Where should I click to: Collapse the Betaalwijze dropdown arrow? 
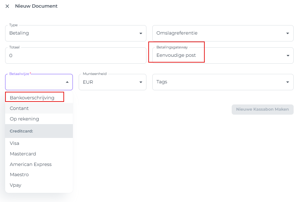coord(67,82)
